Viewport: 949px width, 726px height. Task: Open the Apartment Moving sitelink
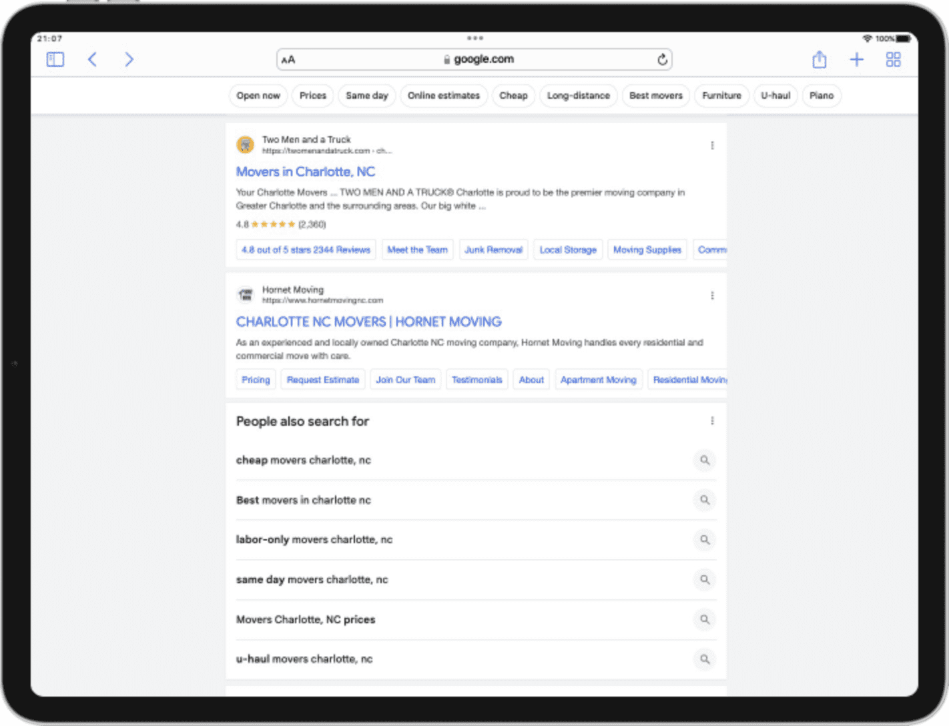click(599, 380)
